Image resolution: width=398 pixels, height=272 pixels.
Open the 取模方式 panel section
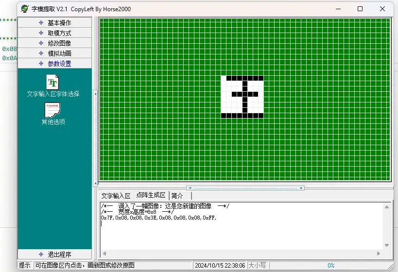point(54,33)
